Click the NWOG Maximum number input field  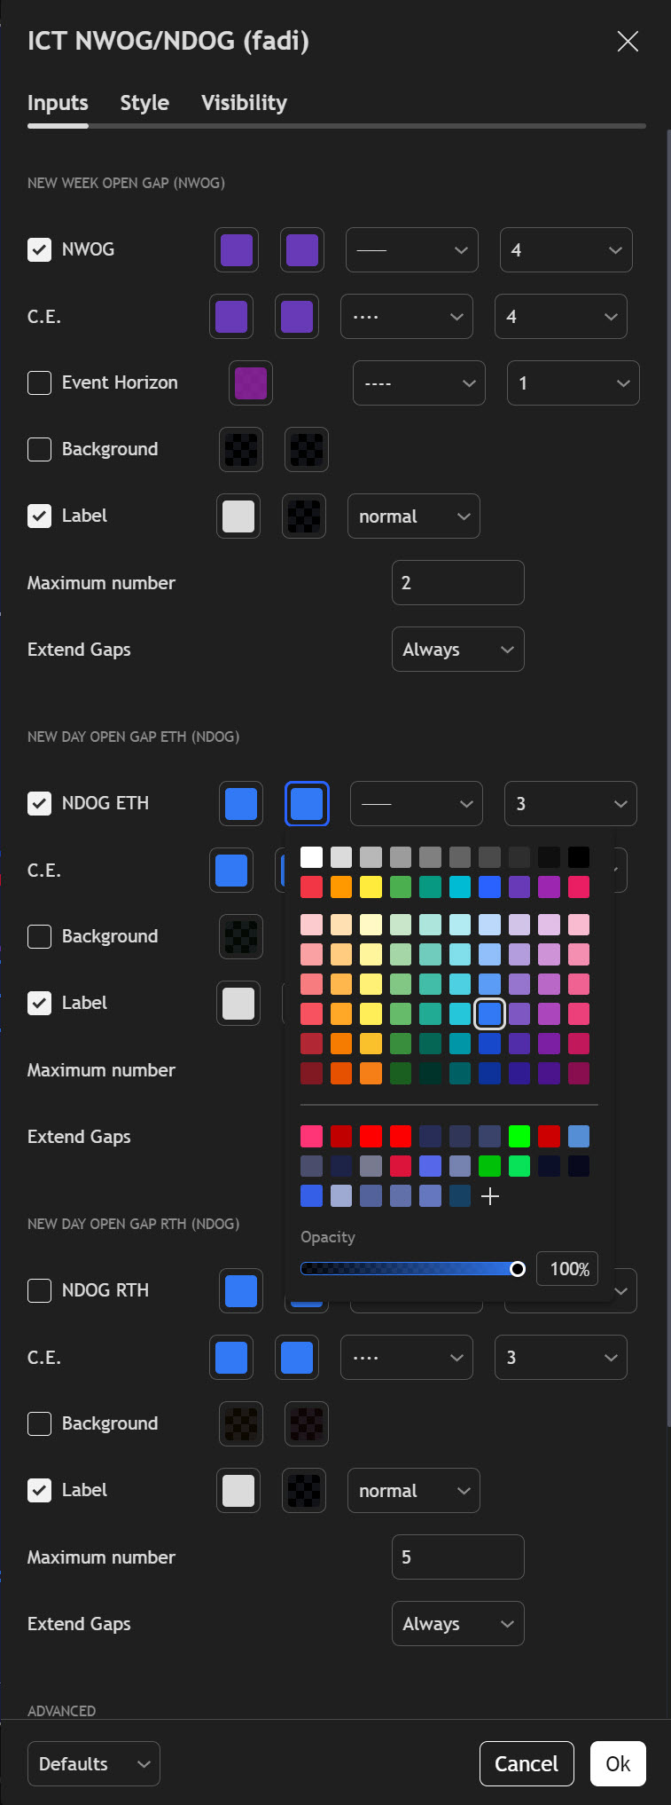pos(457,583)
